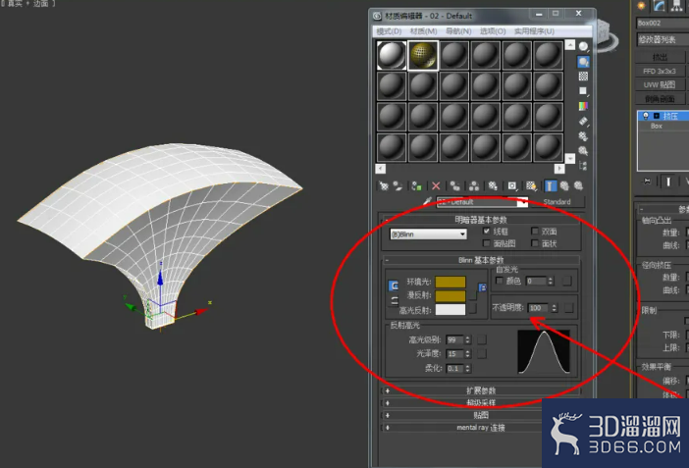
Task: Toggle the diffuse-specular color lock button
Action: click(x=394, y=301)
